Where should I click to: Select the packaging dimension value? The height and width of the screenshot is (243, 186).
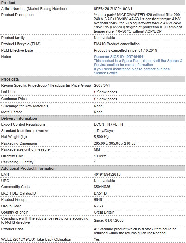[x=114, y=143]
